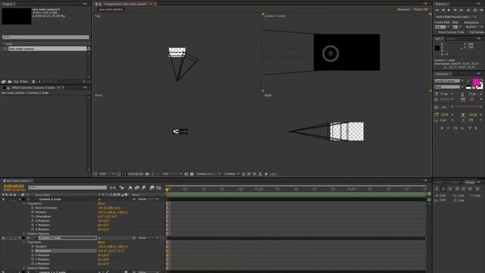Collapse the Camera 1 node Transform group
This screenshot has width=485, height=273.
tap(24, 243)
